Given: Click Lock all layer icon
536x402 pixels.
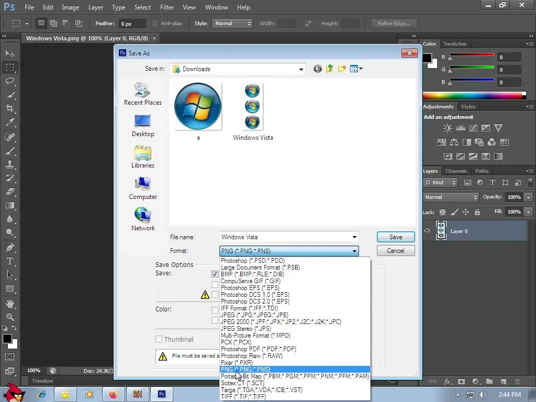Looking at the screenshot, I should [477, 213].
